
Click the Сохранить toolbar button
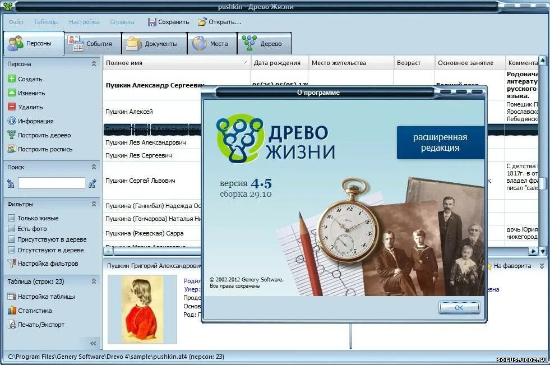[169, 22]
